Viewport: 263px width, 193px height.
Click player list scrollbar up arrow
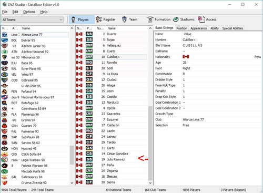pyautogui.click(x=150, y=28)
